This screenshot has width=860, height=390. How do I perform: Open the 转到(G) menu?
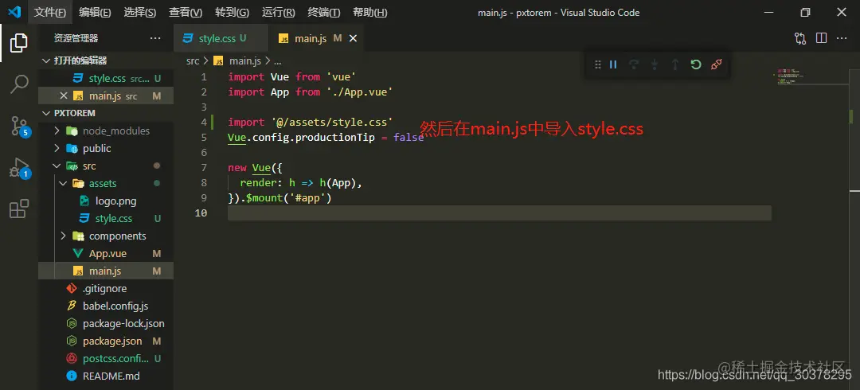pyautogui.click(x=232, y=12)
